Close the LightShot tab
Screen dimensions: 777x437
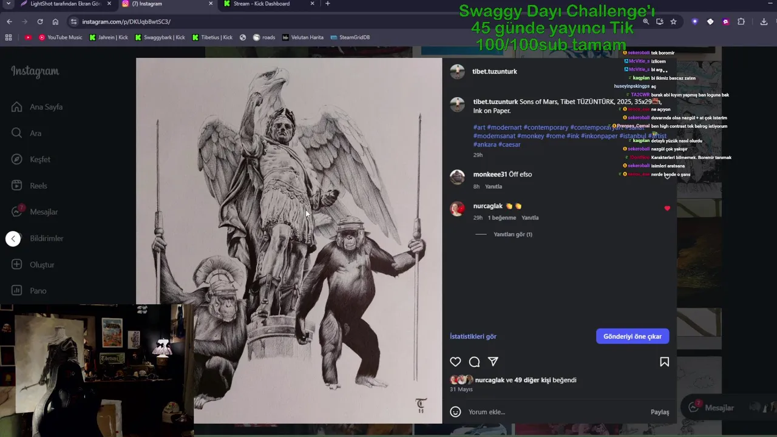click(x=110, y=4)
